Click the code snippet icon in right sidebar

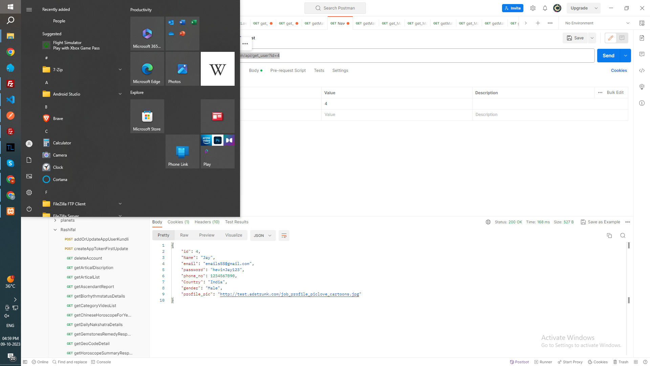pyautogui.click(x=642, y=70)
